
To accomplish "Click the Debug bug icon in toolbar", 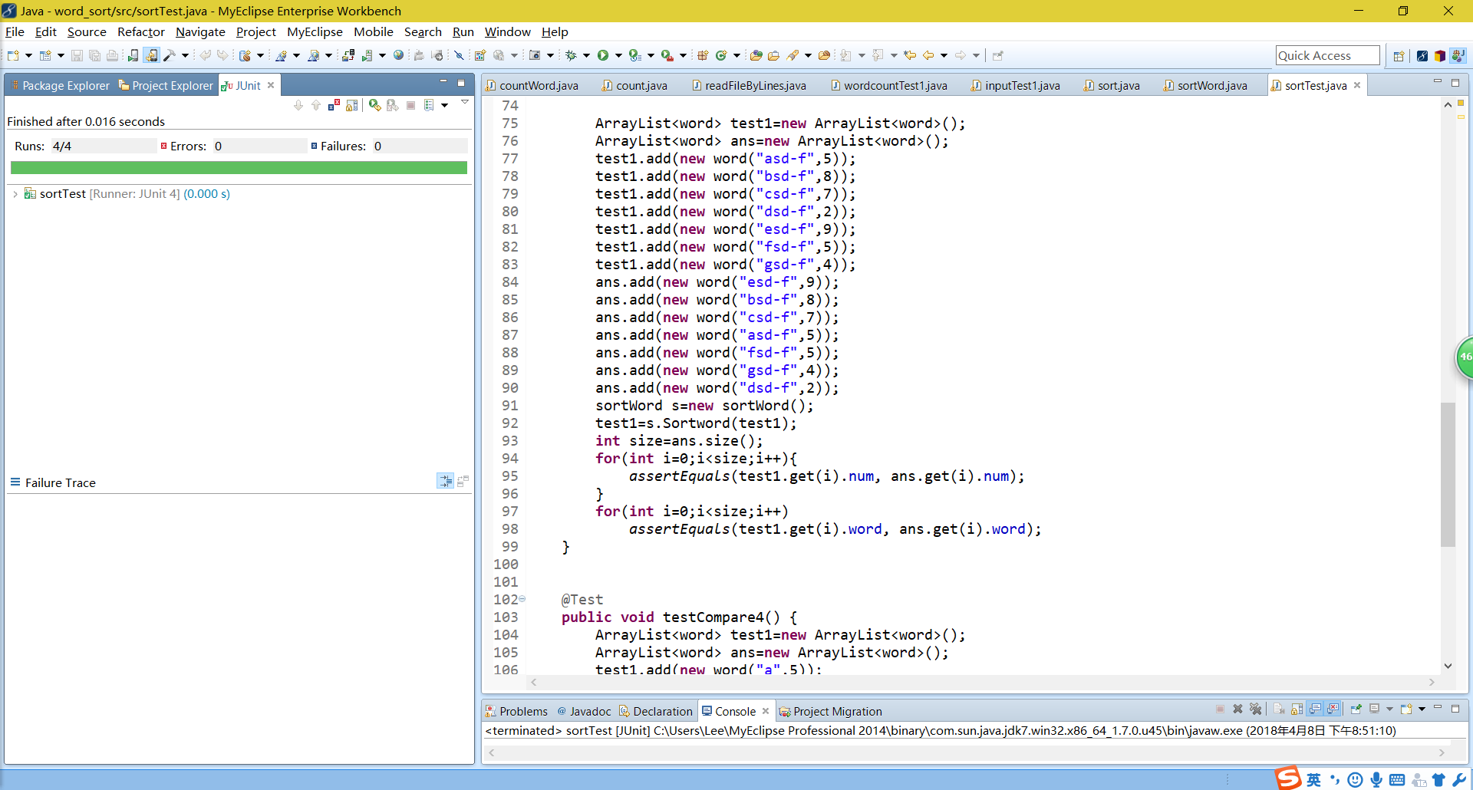I will click(x=571, y=55).
